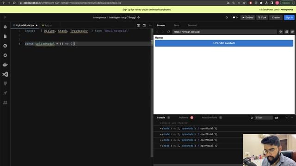This screenshot has width=296, height=166.
Task: Click the VS Code icon in sidebar
Action: pyautogui.click(x=5, y=74)
